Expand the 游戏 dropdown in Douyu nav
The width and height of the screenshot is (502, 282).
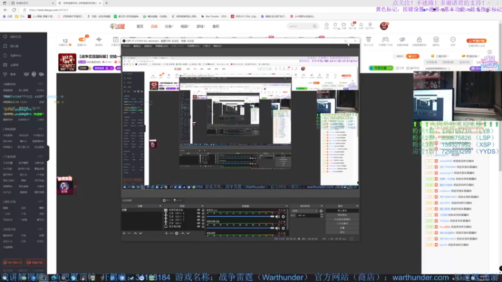click(200, 26)
